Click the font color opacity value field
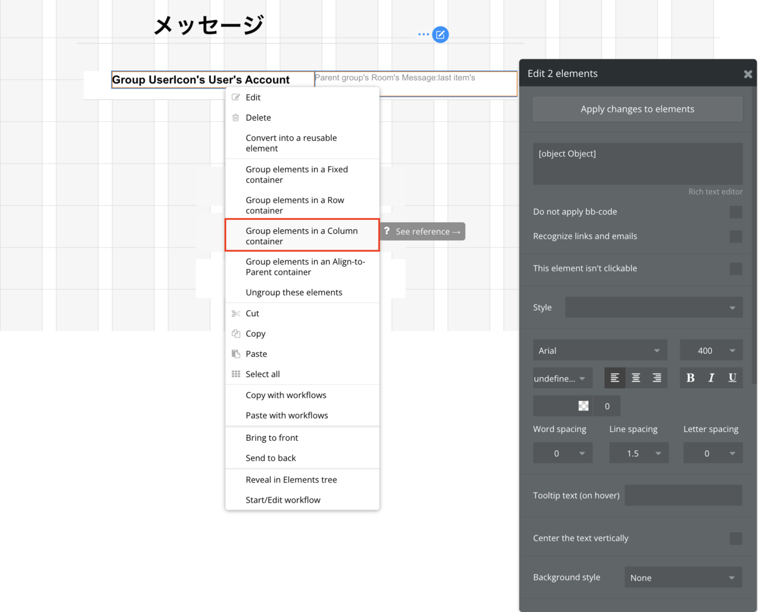Image resolution: width=758 pixels, height=612 pixels. click(x=607, y=406)
